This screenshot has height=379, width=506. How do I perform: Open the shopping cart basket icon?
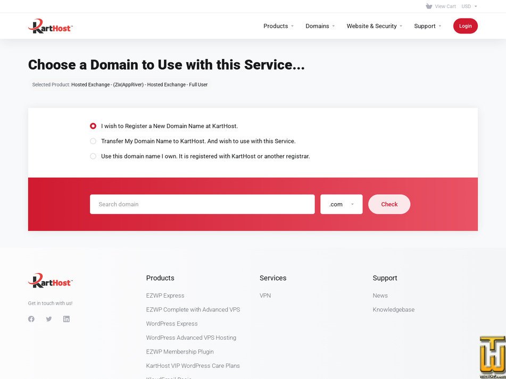click(x=429, y=6)
